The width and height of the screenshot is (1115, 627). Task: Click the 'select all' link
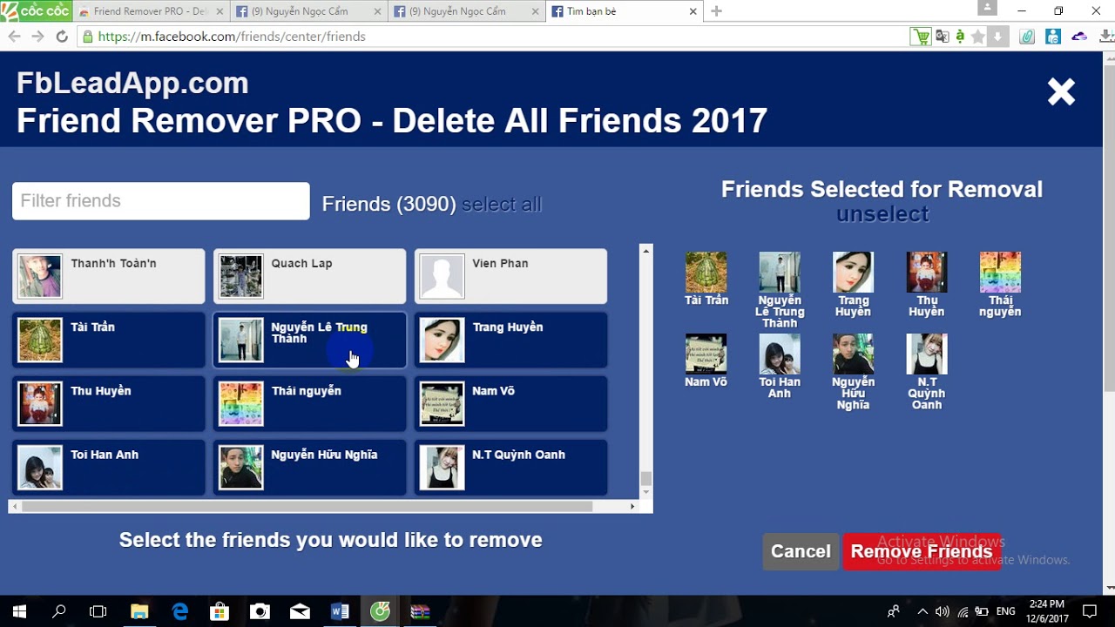pyautogui.click(x=502, y=204)
